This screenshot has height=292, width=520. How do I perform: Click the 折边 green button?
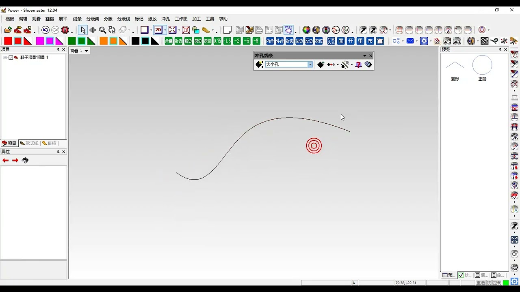(178, 41)
